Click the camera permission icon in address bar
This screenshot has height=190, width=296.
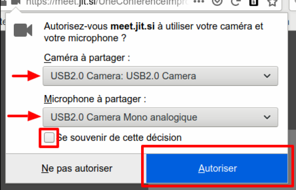click(x=16, y=2)
